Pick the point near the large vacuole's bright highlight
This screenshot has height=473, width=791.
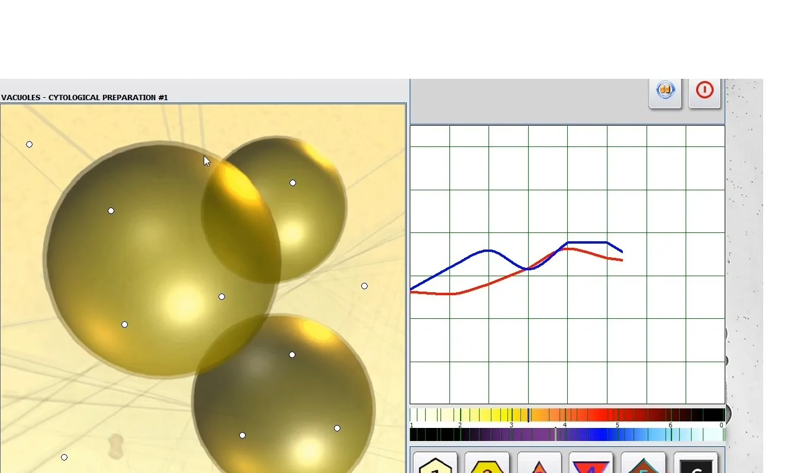(x=221, y=297)
